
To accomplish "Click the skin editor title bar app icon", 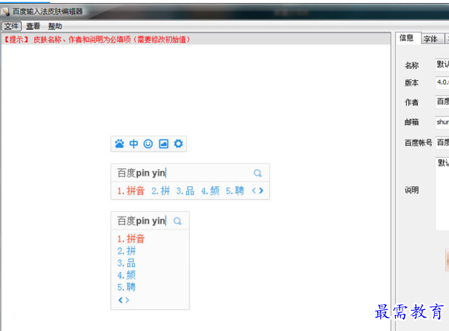I will tap(5, 12).
